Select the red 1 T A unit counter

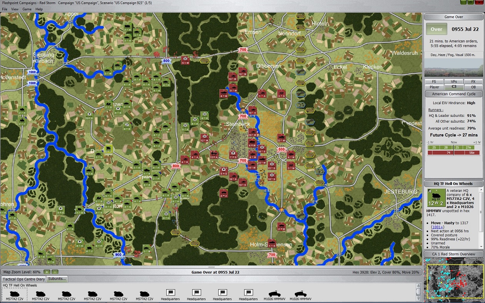click(262, 93)
